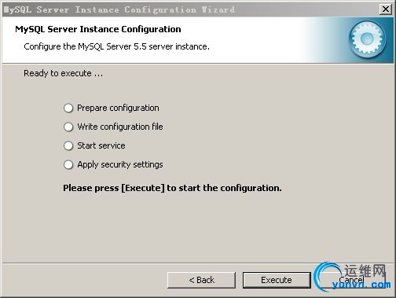This screenshot has height=298, width=396.
Task: Click the blue swirl watermark logo
Action: [x=328, y=277]
